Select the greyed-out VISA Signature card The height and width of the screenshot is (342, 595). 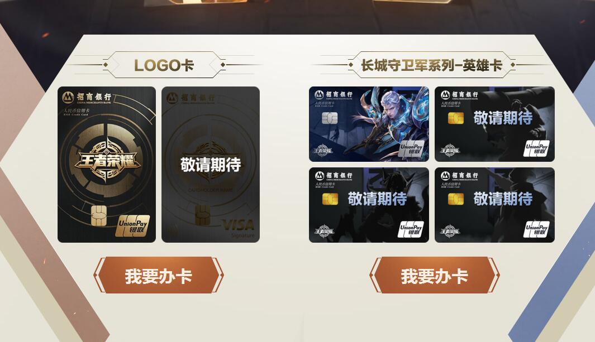(x=211, y=165)
